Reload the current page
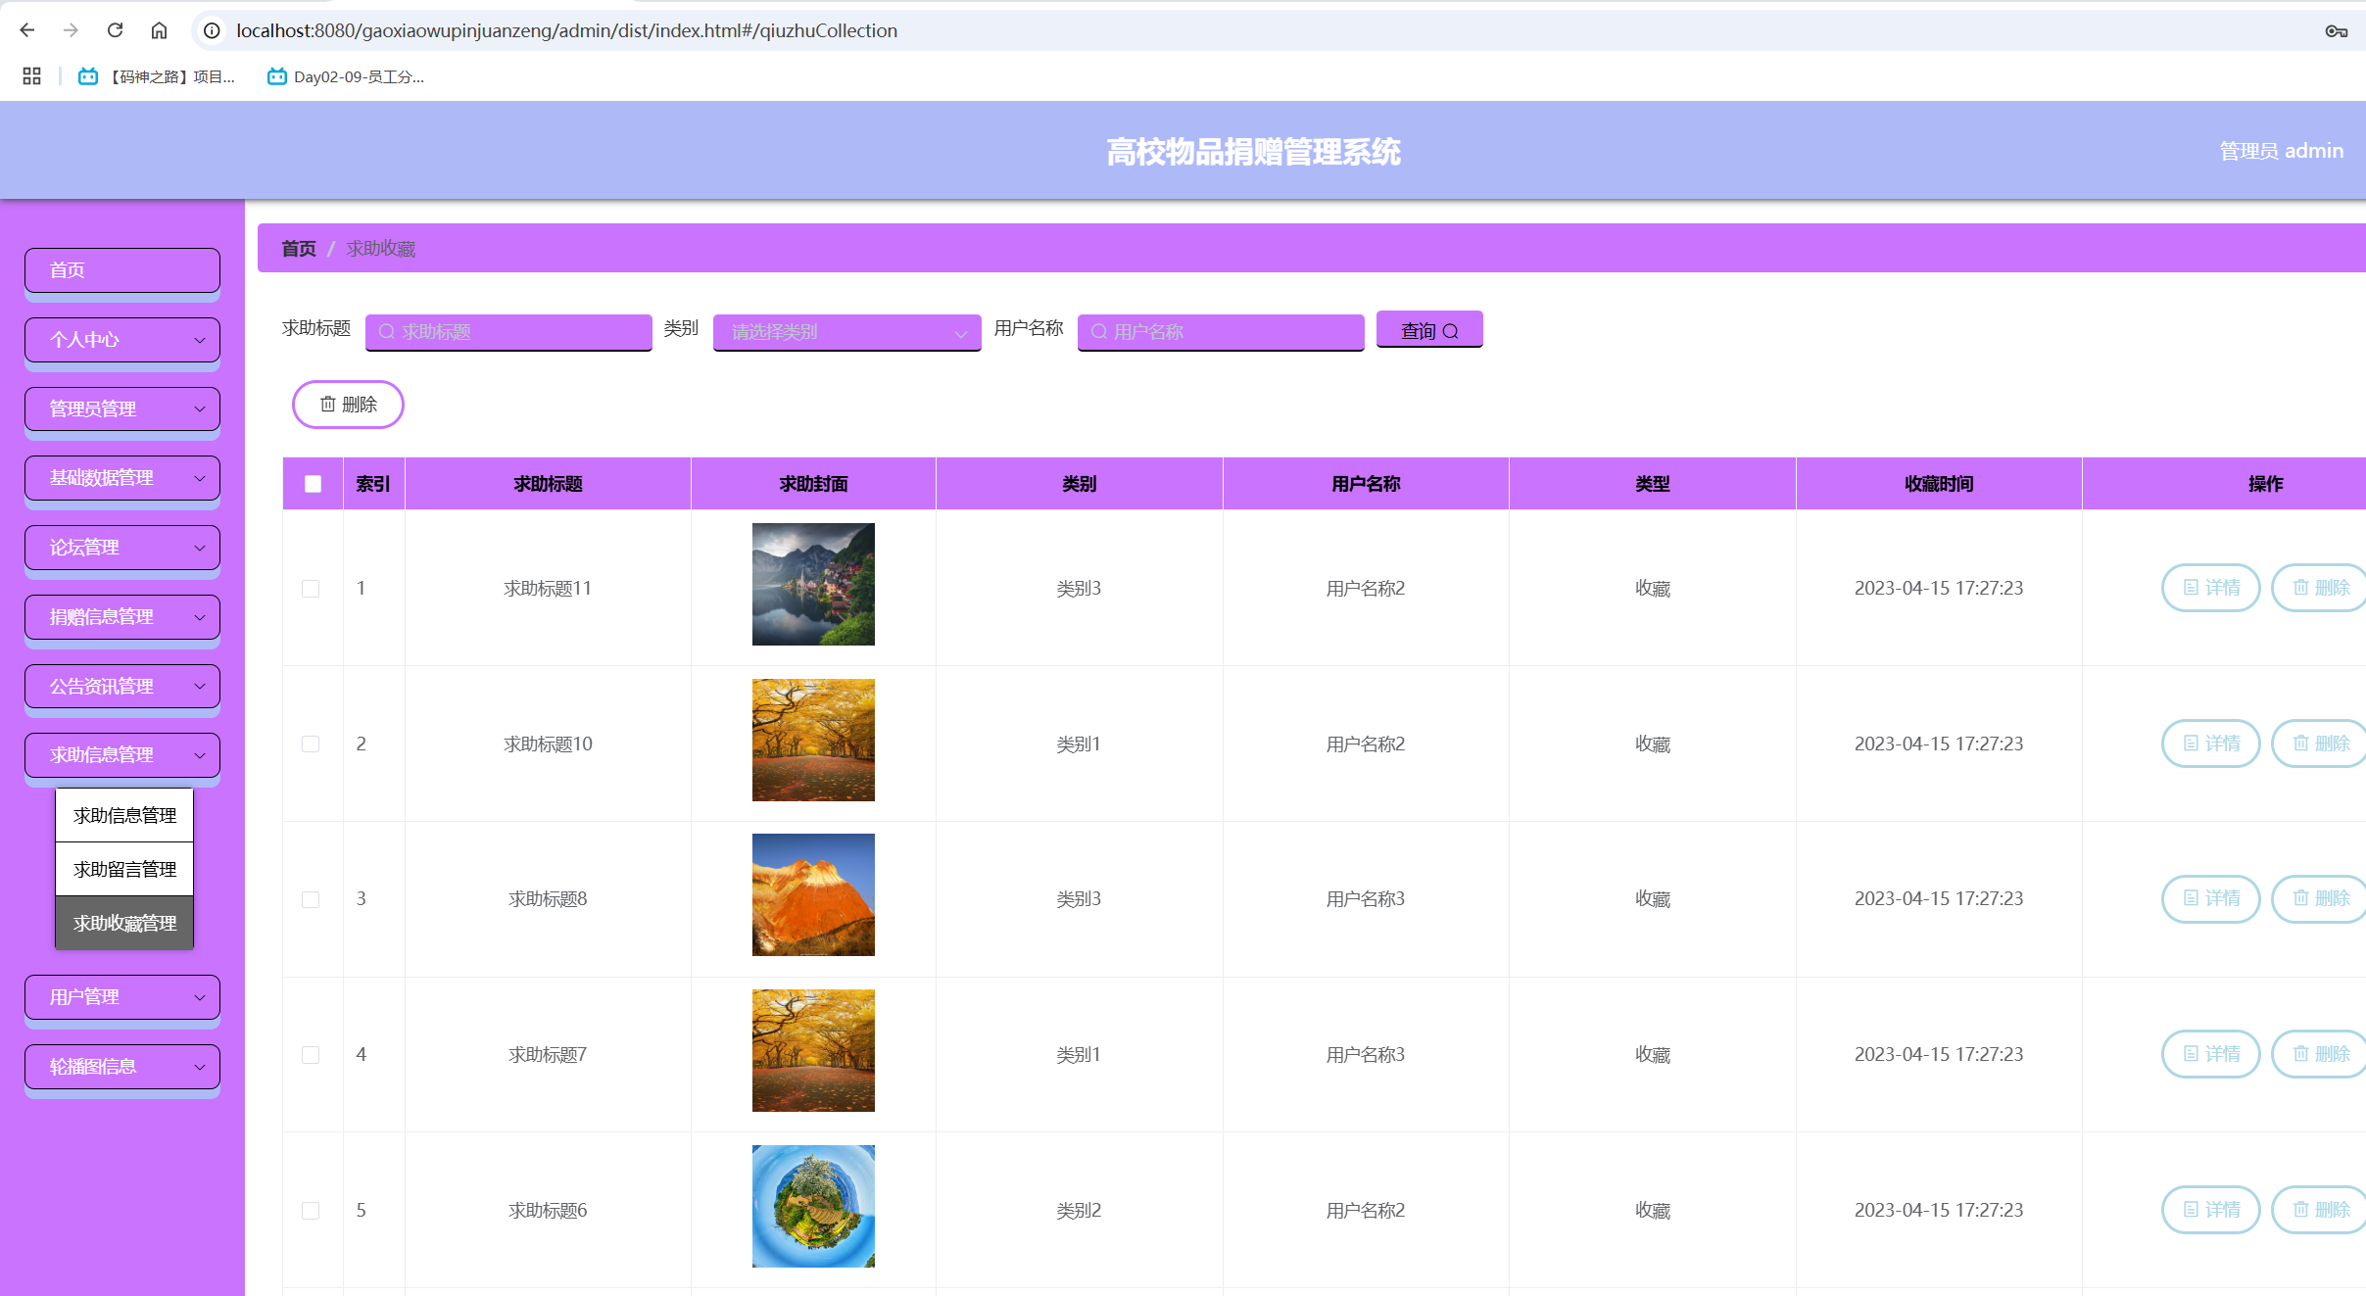Viewport: 2366px width, 1296px height. point(115,30)
